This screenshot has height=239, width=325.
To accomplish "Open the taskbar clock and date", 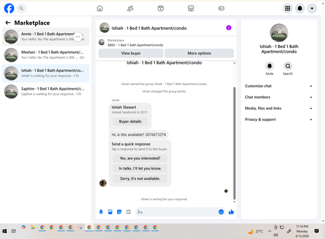I will point(302,231).
